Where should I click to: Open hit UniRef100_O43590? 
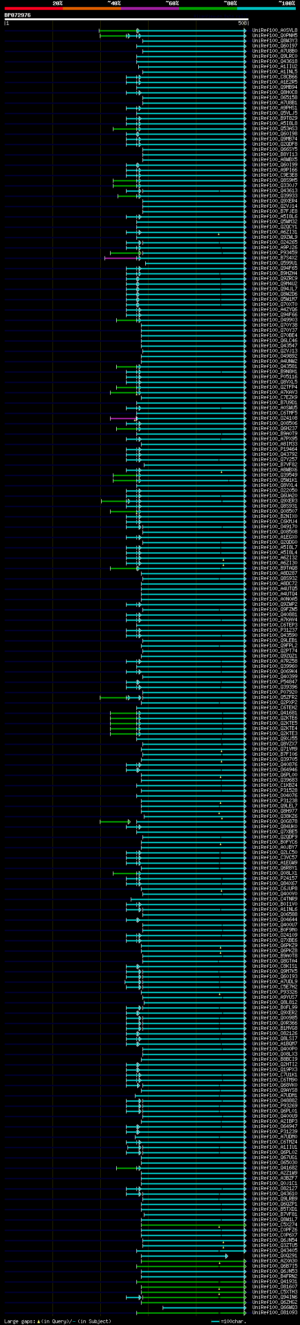click(275, 635)
